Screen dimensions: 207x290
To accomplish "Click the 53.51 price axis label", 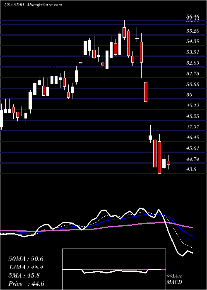I will pos(193,52).
